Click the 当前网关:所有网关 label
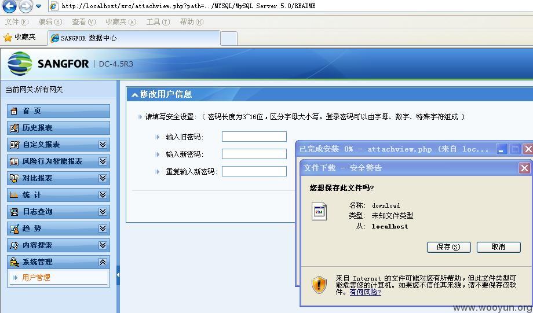533x313 pixels. 34,90
